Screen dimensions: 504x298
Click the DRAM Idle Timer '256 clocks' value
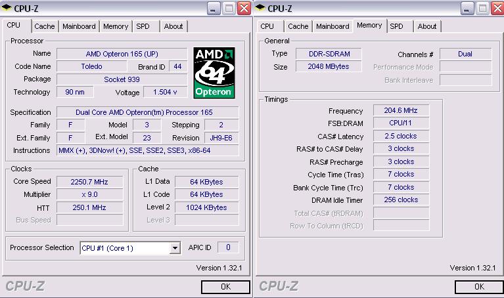click(401, 200)
